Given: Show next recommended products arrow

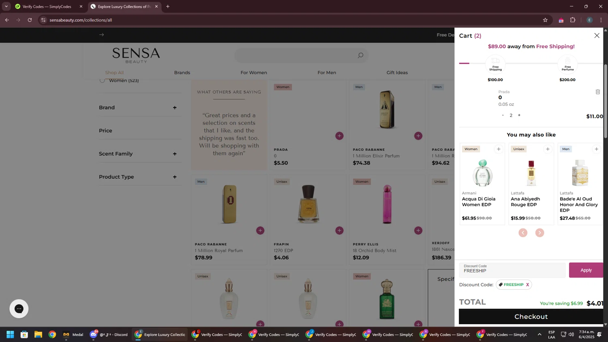Looking at the screenshot, I should [539, 233].
